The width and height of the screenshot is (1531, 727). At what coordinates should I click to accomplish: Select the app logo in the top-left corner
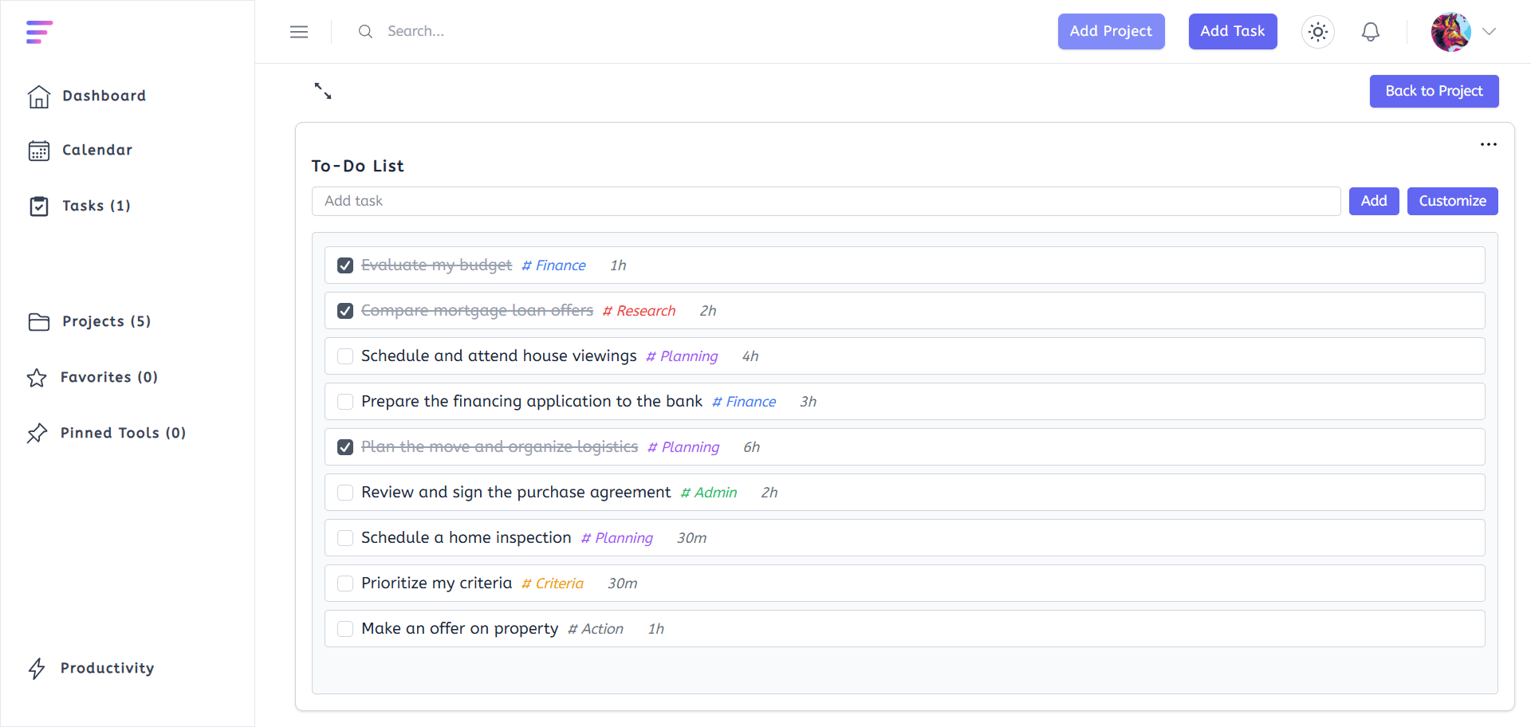[39, 32]
